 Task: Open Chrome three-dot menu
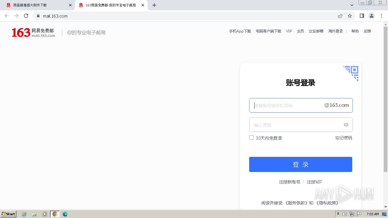tap(382, 16)
